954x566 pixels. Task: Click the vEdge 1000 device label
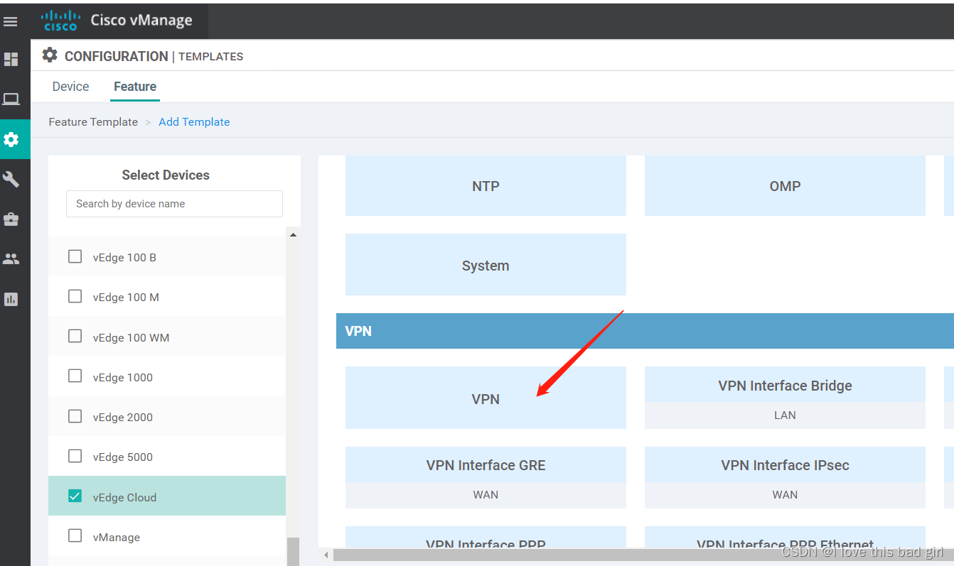point(123,377)
